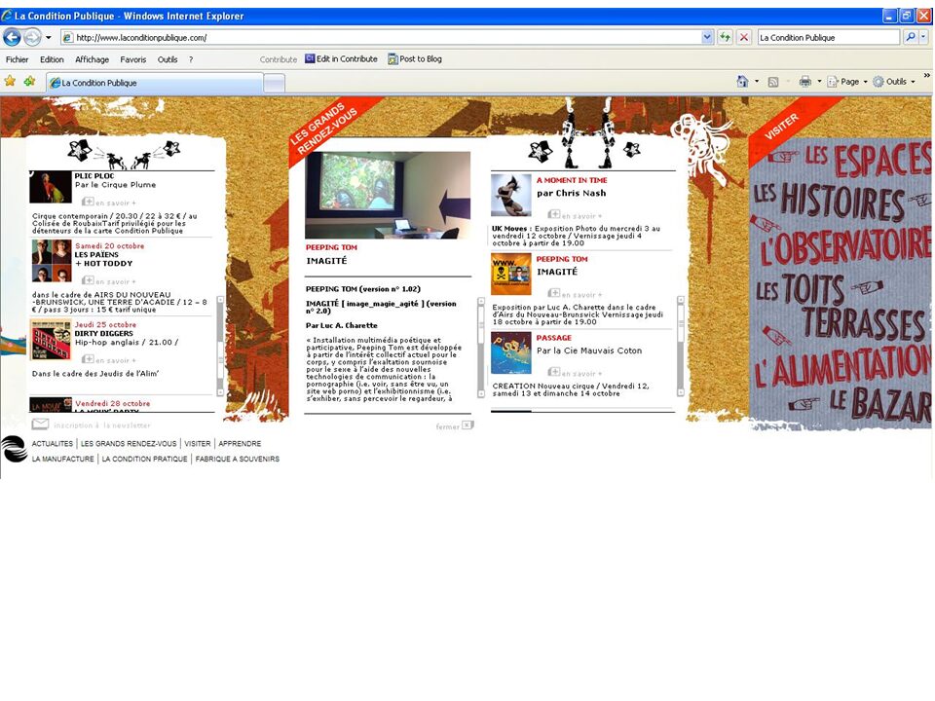Open the Favoris menu
This screenshot has width=935, height=701.
[x=133, y=59]
